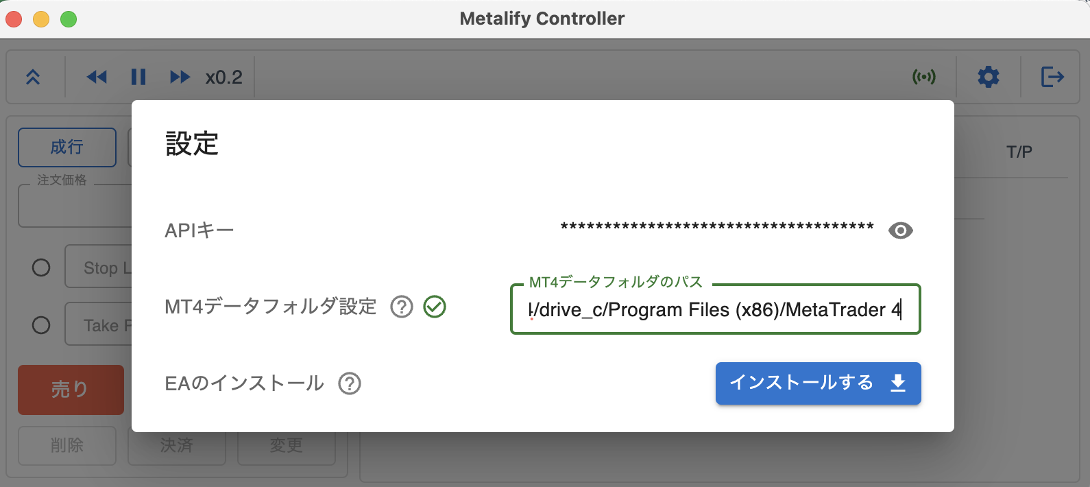Open help for MT4データフォルダ設定
Image resolution: width=1090 pixels, height=487 pixels.
[401, 307]
